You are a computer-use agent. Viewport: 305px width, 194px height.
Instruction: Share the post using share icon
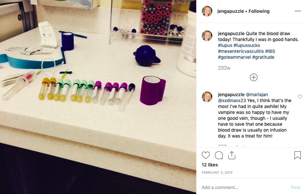tap(232, 155)
